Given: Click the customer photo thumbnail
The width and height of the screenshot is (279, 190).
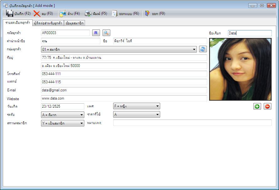Looking at the screenshot, I should tap(240, 69).
